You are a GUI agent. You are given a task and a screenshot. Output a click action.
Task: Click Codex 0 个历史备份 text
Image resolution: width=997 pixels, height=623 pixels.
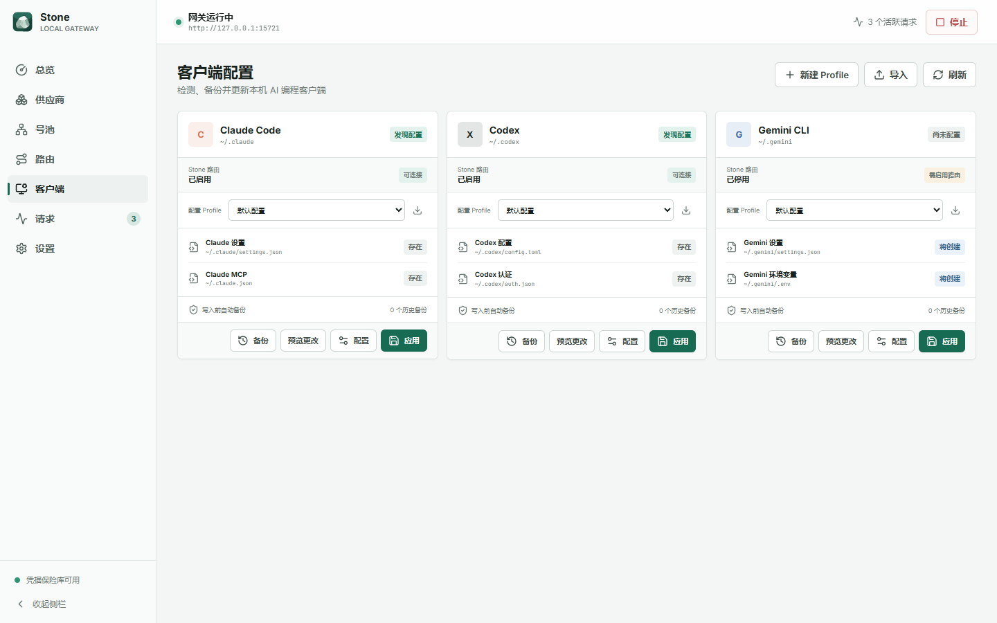click(677, 311)
